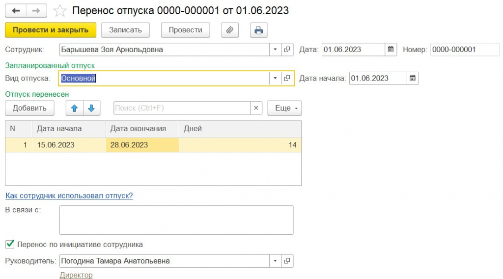Click in the Поиск (Ctrl+F) search field
Screen dimensions: 503x279
point(182,108)
